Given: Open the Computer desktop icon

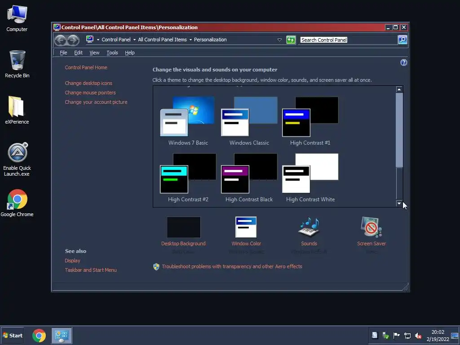Looking at the screenshot, I should (x=17, y=19).
